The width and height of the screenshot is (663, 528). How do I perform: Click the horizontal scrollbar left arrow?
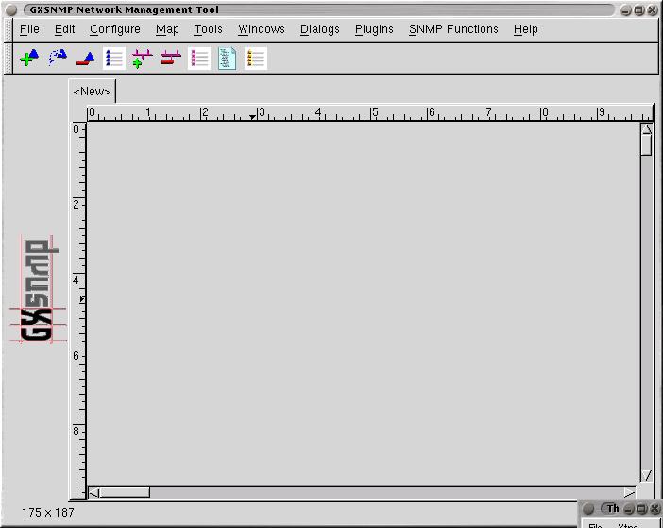click(x=93, y=492)
